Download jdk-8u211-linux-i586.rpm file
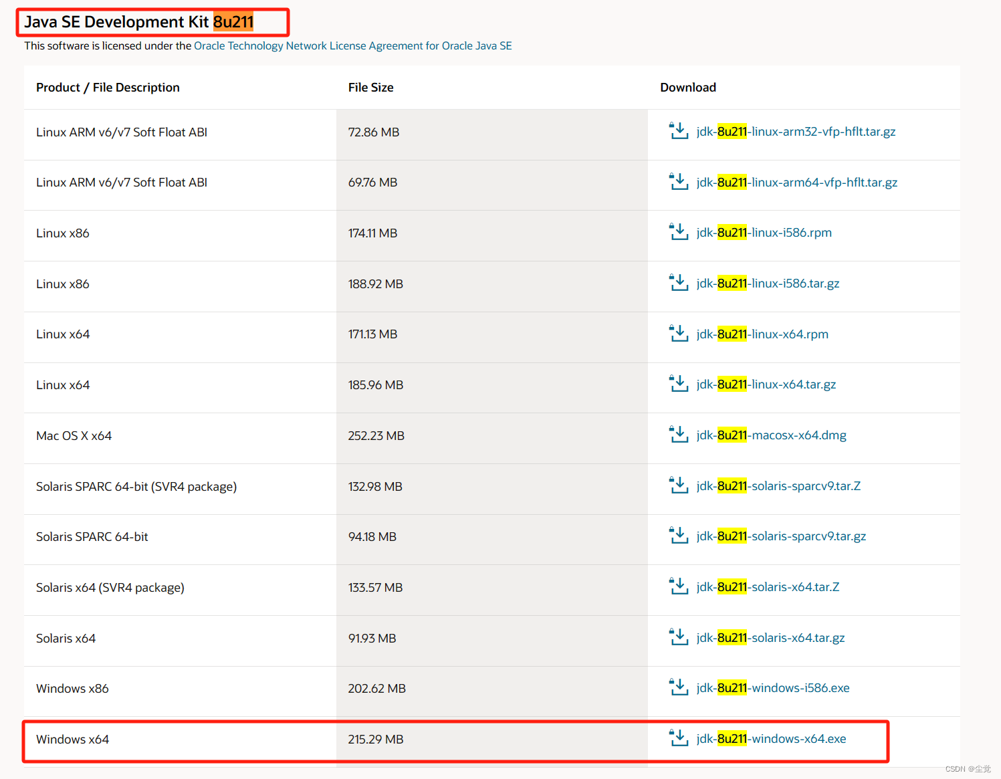1001x779 pixels. pyautogui.click(x=764, y=233)
